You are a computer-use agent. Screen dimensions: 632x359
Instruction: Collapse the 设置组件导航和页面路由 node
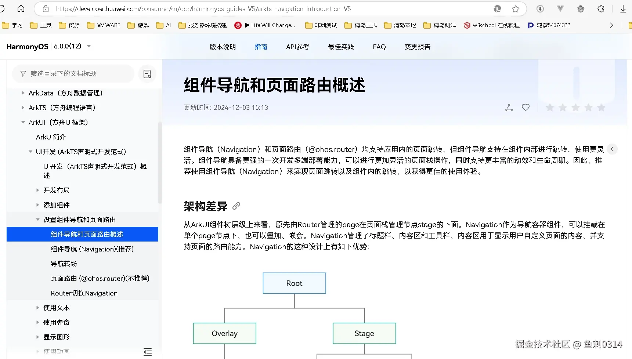coord(37,220)
